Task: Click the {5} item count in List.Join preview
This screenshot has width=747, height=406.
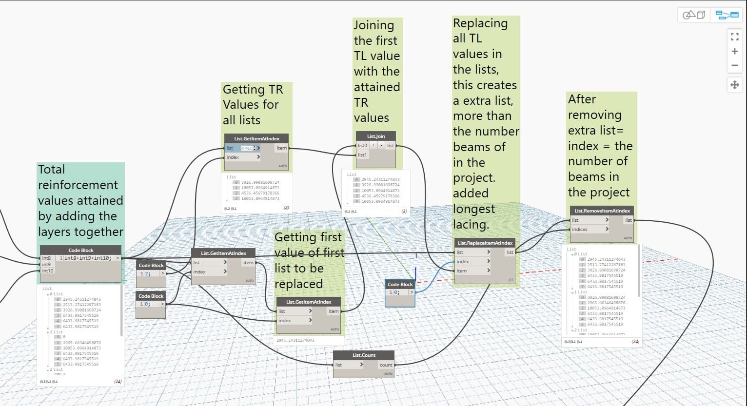Action: (x=404, y=212)
